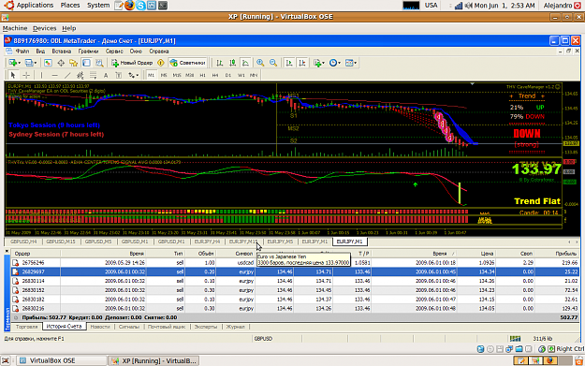Switch chart to candlesticks mode

pyautogui.click(x=232, y=63)
